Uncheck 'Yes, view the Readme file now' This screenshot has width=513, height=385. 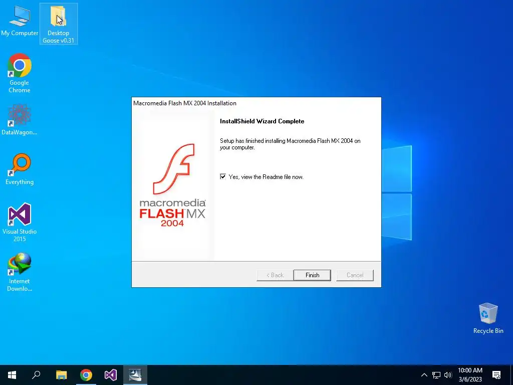point(223,177)
